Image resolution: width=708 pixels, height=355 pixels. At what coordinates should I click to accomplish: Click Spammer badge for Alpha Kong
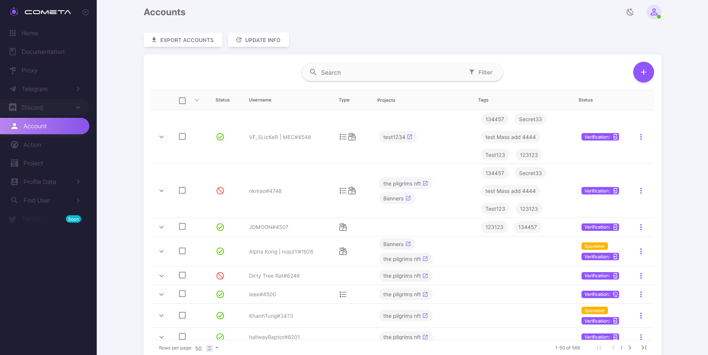click(x=595, y=246)
